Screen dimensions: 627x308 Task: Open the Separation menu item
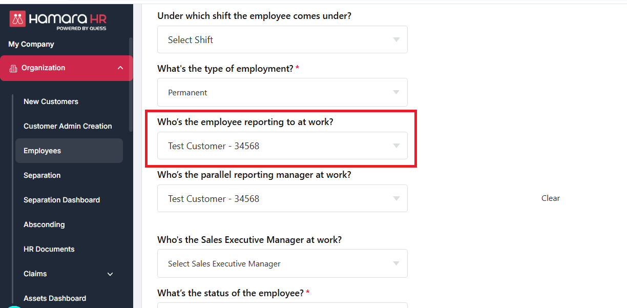coord(42,175)
